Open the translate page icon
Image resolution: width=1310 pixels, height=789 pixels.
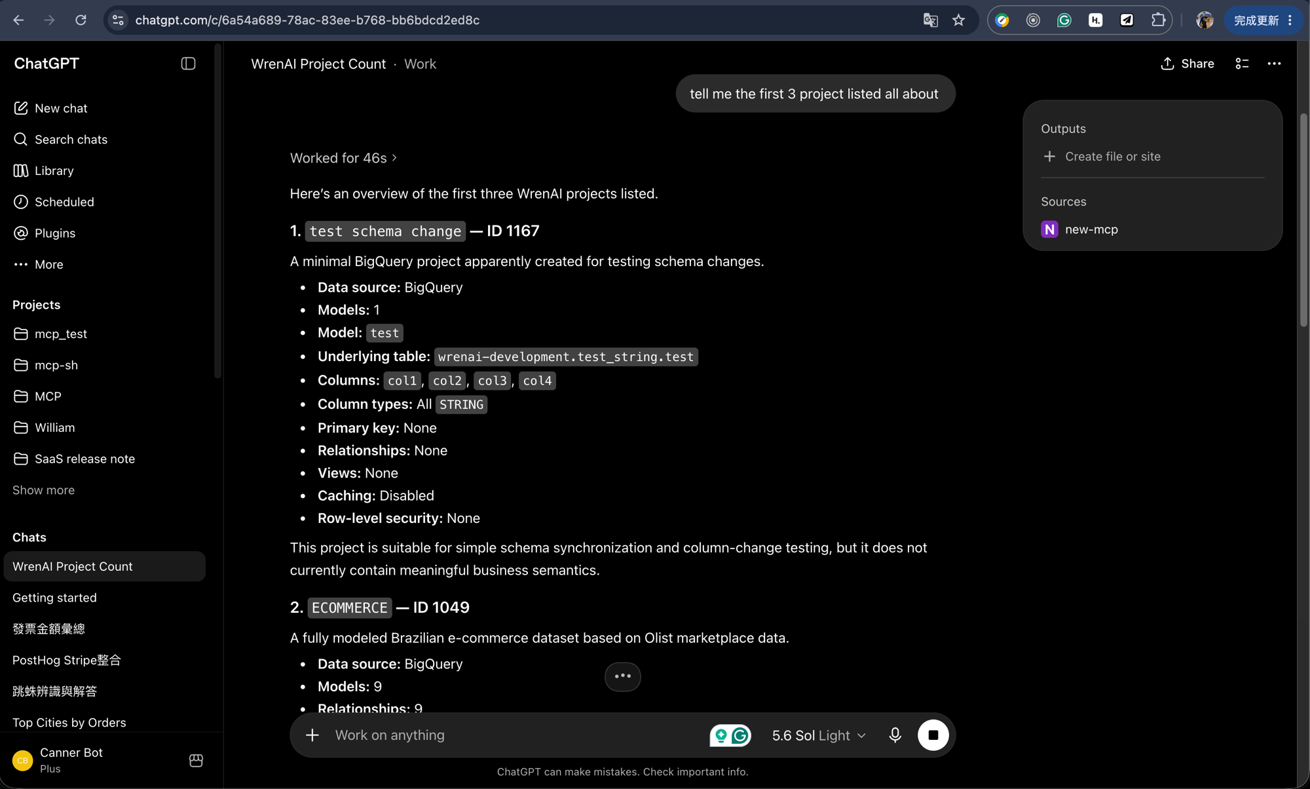(x=930, y=20)
